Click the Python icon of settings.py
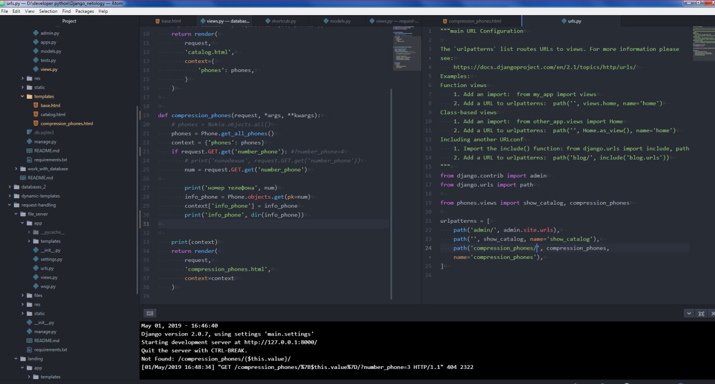The width and height of the screenshot is (715, 384). point(36,259)
